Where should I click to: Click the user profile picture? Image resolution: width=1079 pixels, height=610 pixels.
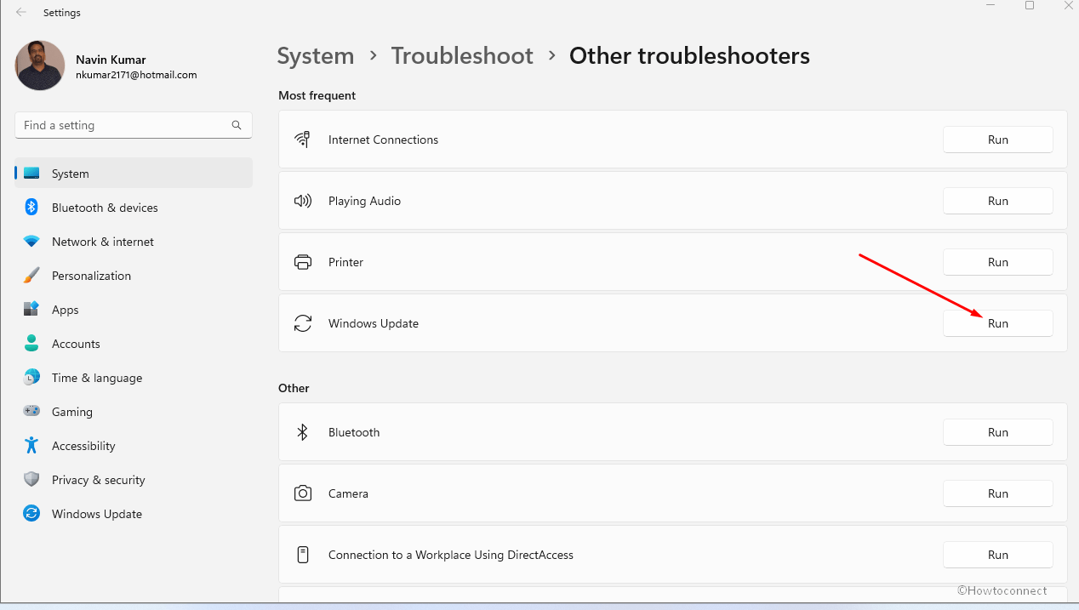click(x=40, y=66)
